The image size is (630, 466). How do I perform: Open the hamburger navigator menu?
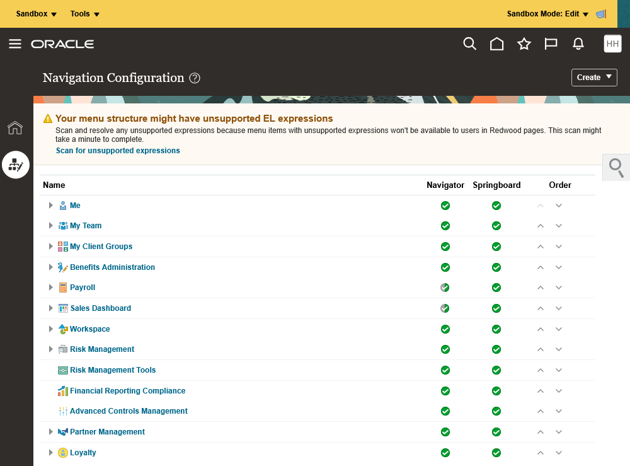pyautogui.click(x=15, y=44)
